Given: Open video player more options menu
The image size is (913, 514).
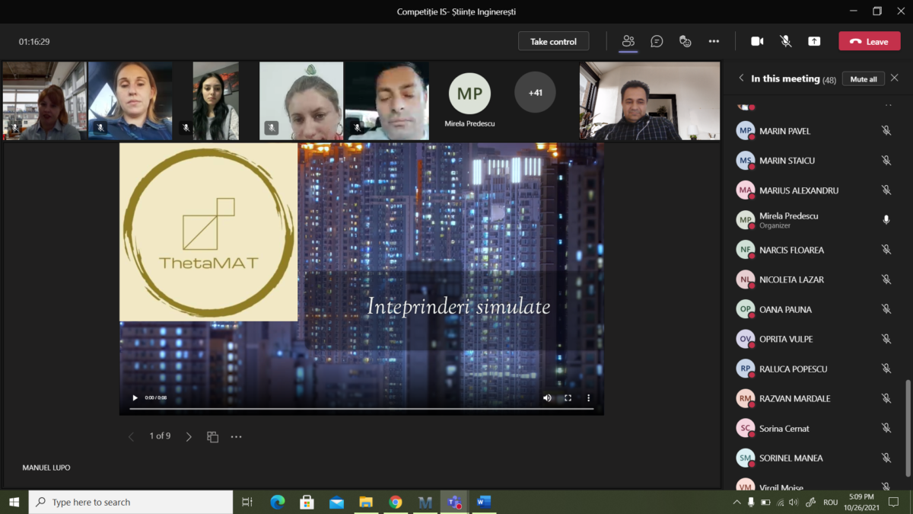Looking at the screenshot, I should (x=588, y=397).
